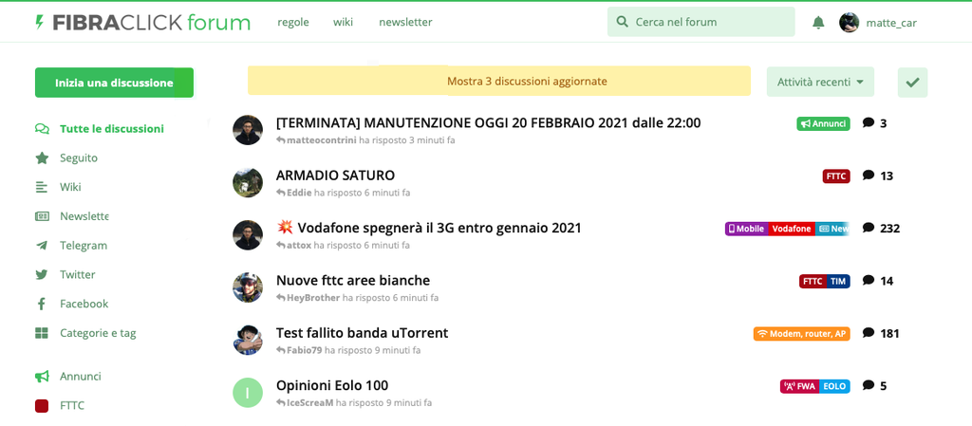This screenshot has width=972, height=426.
Task: Click Telegram label in sidebar
Action: pyautogui.click(x=84, y=245)
